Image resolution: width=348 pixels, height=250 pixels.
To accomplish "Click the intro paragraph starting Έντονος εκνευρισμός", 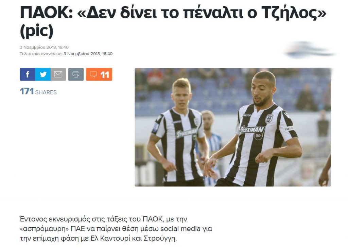I will pyautogui.click(x=116, y=229).
